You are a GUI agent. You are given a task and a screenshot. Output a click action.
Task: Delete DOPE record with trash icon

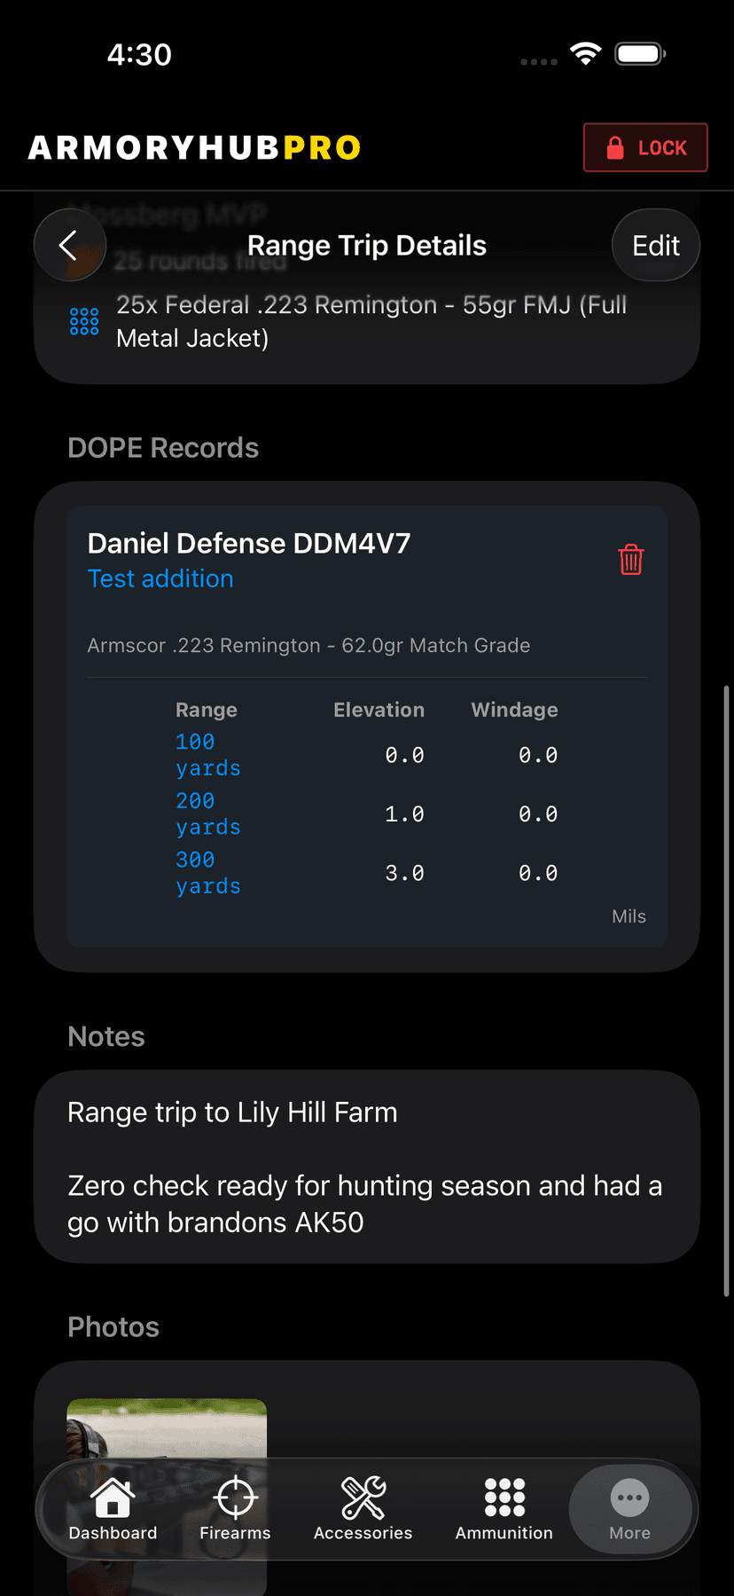pyautogui.click(x=630, y=560)
